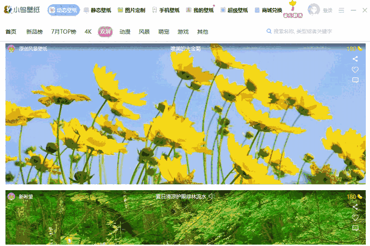
Task: Select the 其他 category
Action: [203, 31]
